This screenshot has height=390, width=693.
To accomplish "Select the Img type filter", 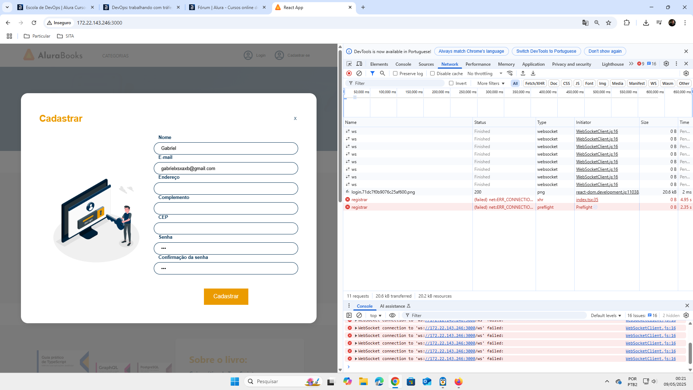I will 603,83.
